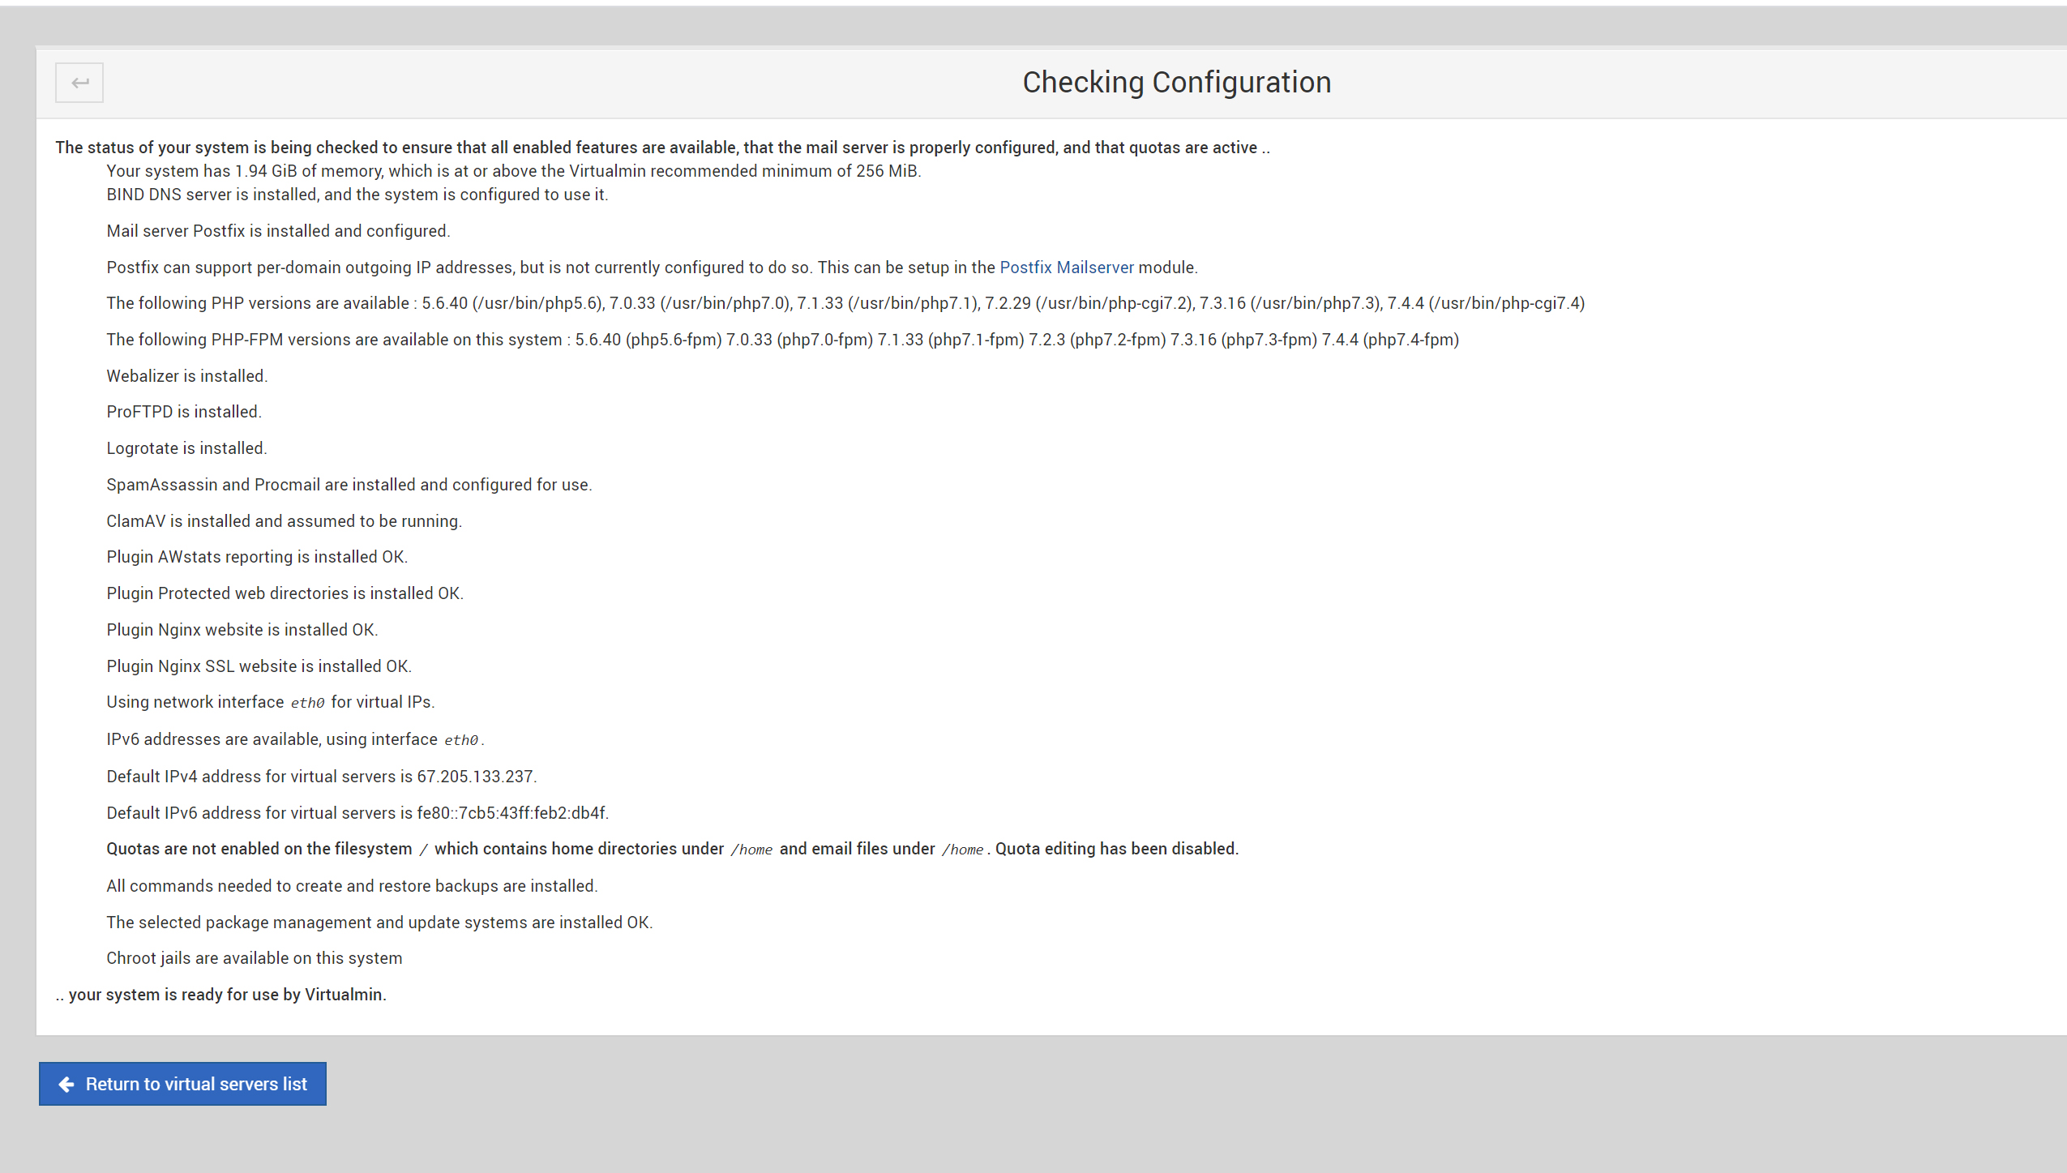The image size is (2067, 1173).
Task: Click SpamAssassin and Procmail status line
Action: (x=349, y=485)
